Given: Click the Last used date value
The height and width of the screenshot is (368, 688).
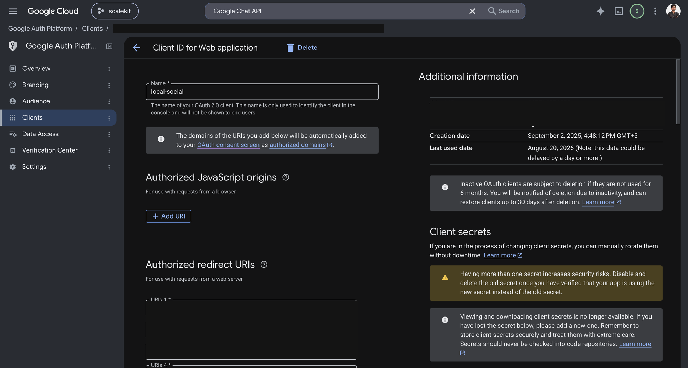Looking at the screenshot, I should 586,153.
